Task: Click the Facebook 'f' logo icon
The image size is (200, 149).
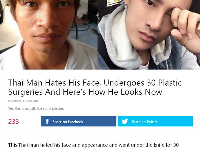Action: coord(47,121)
